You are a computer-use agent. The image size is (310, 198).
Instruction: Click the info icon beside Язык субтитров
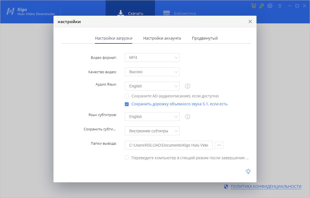188,117
